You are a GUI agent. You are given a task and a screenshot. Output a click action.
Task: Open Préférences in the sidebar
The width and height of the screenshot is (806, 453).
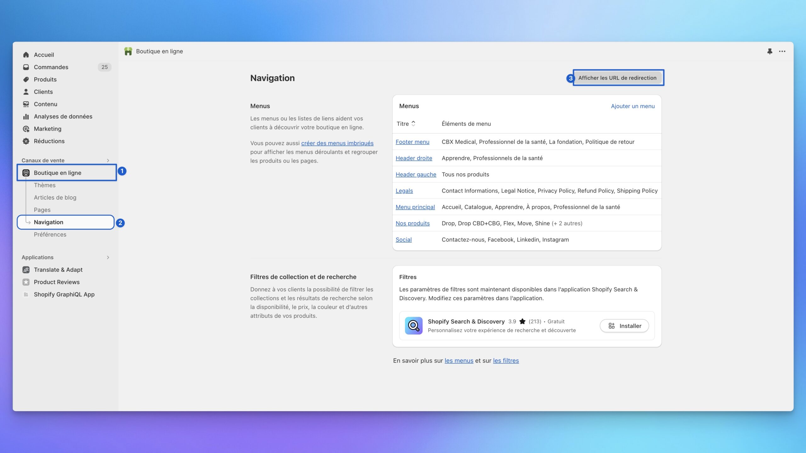click(50, 235)
